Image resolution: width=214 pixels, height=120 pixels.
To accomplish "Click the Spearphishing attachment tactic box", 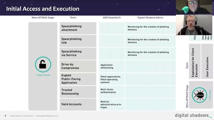I will [78, 28].
